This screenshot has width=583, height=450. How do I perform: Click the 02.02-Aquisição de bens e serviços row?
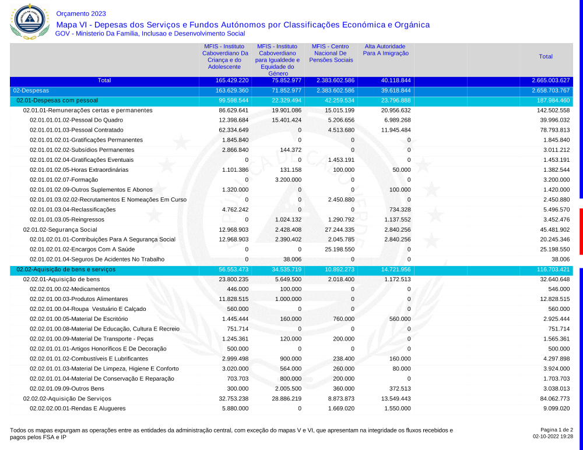click(66, 270)
